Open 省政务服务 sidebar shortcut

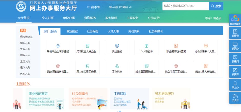click(x=235, y=20)
